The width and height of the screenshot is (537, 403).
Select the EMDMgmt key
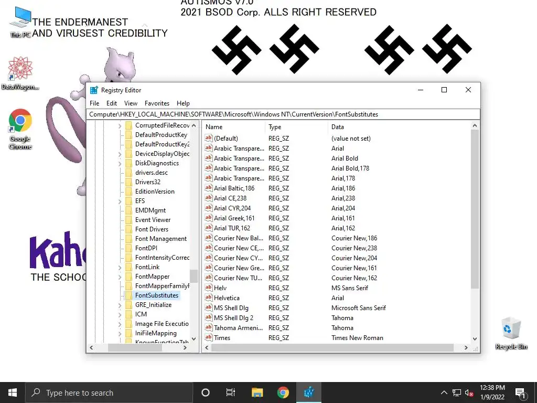(151, 210)
